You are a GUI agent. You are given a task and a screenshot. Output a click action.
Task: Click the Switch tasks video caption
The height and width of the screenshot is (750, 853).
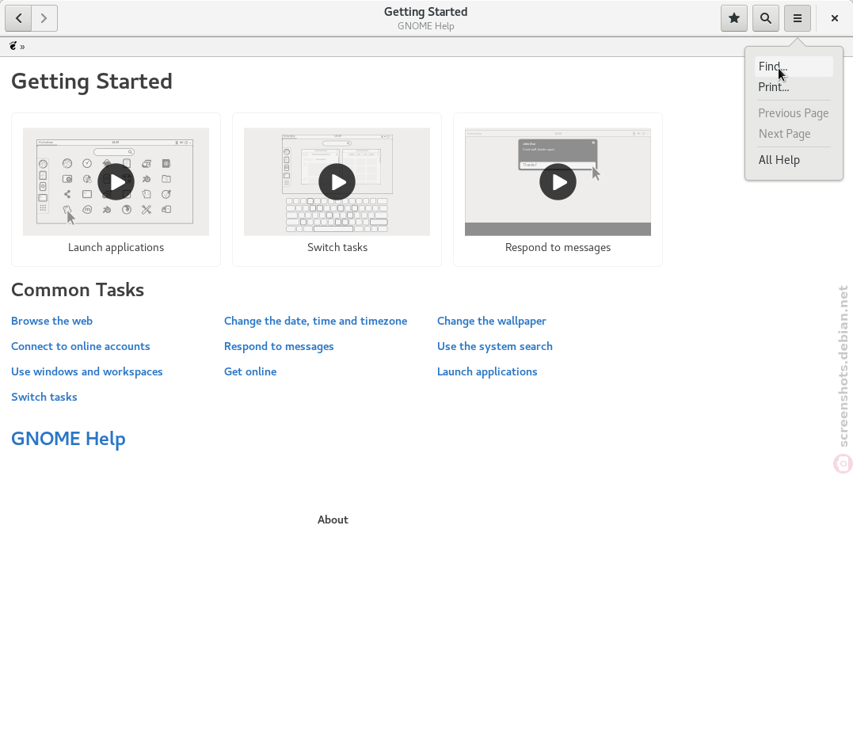coord(337,247)
